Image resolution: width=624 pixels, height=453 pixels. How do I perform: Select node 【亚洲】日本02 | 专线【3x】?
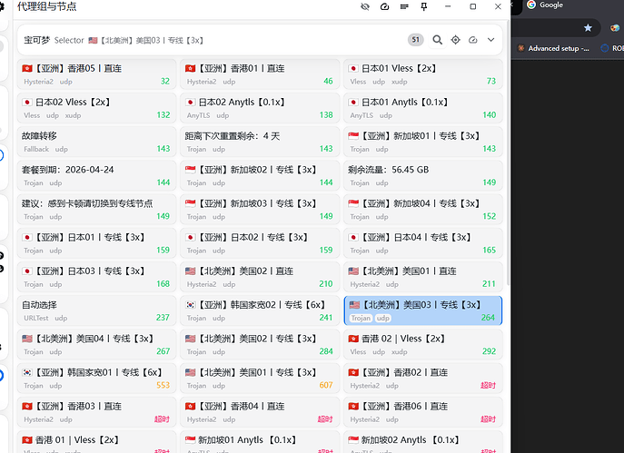pyautogui.click(x=260, y=243)
